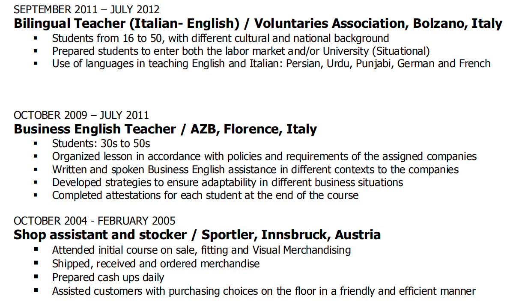Click the "SEPTEMBER 2011 – JULY 2012" date line
Viewport: 510px width, 302px height.
[86, 9]
